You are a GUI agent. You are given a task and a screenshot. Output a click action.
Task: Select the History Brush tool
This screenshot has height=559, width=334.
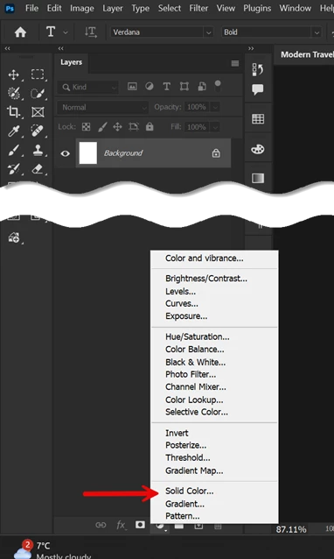point(13,169)
